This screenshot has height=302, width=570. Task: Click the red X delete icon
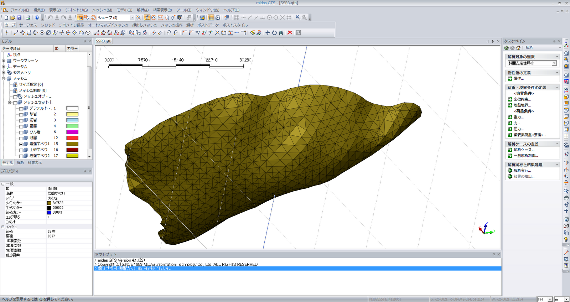pos(290,33)
